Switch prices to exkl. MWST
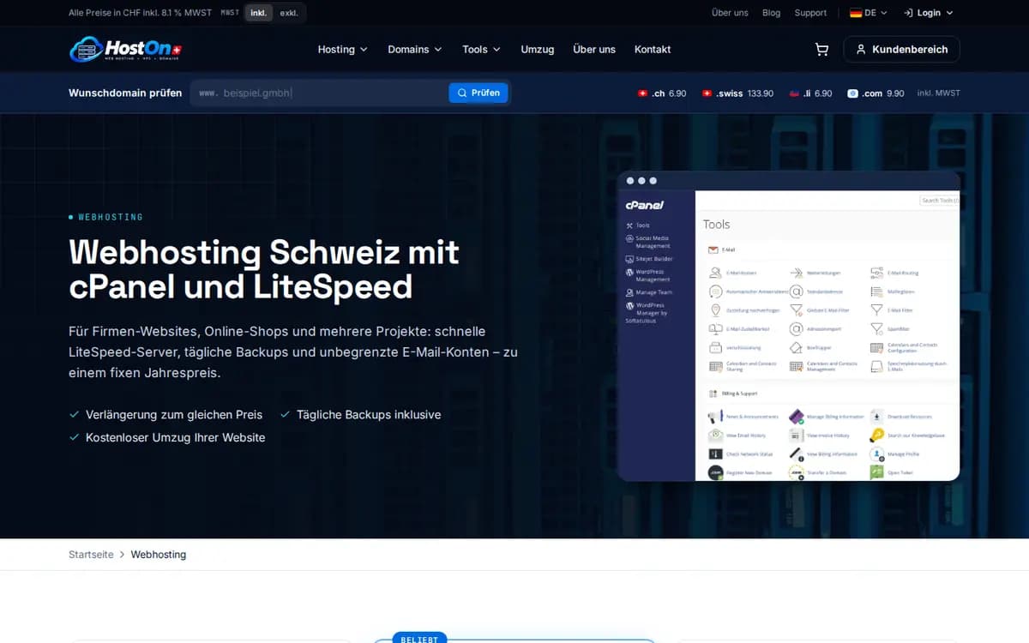 pyautogui.click(x=289, y=13)
